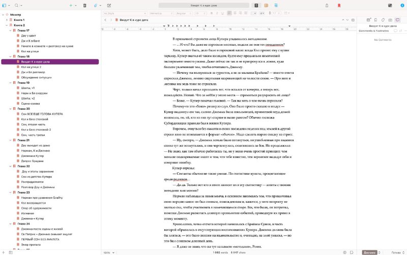This screenshot has width=407, height=255.
Task: Open the Джемма label dropdown
Action: [x=371, y=252]
